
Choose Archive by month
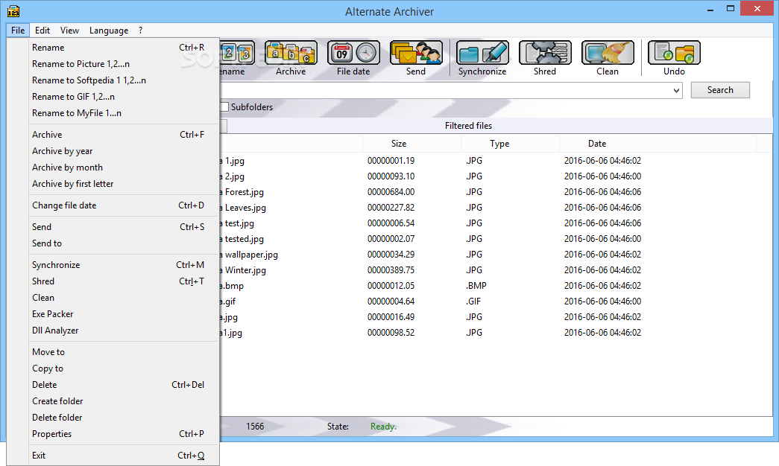[x=124, y=167]
